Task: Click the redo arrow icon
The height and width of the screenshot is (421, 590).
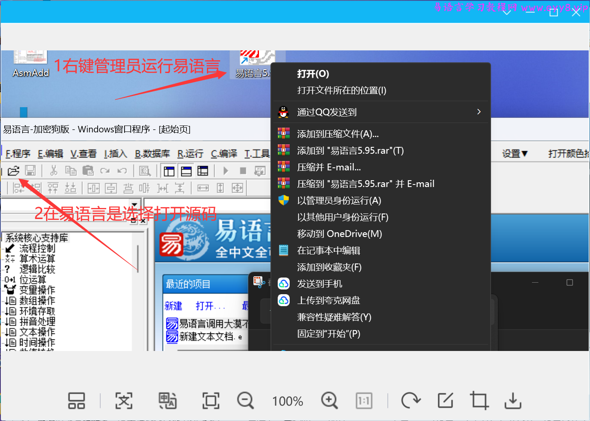Action: click(105, 171)
